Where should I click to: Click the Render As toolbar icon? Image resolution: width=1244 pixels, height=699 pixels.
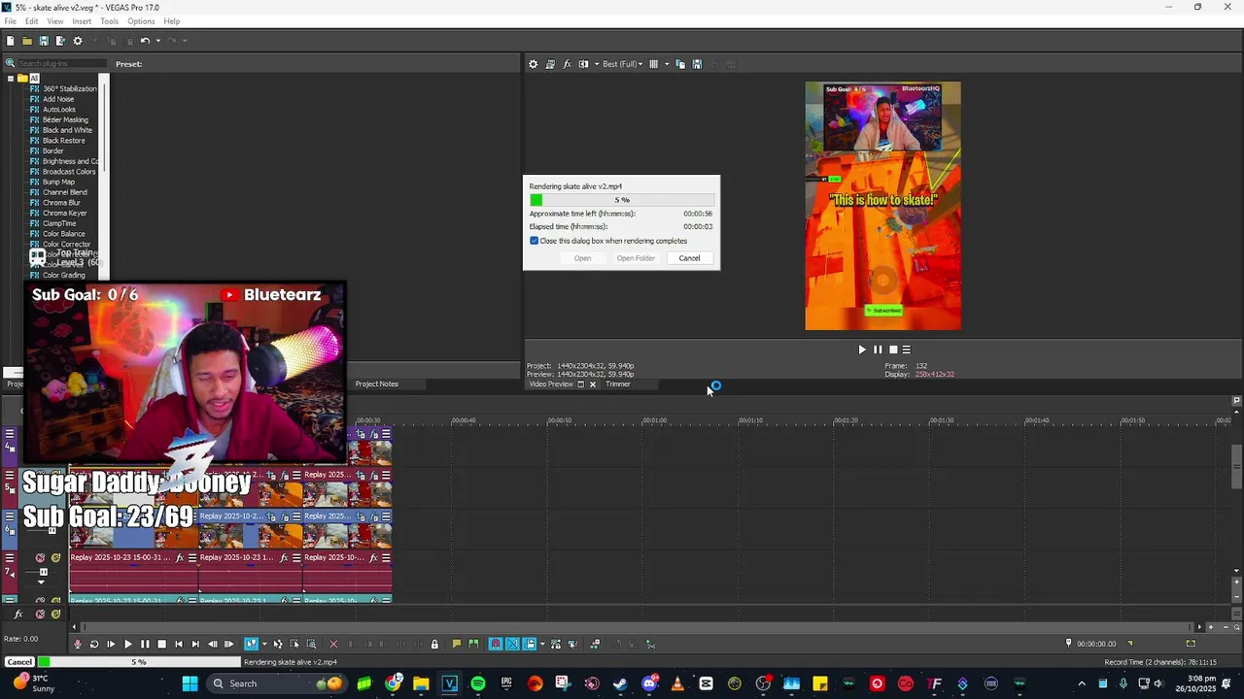tap(60, 41)
